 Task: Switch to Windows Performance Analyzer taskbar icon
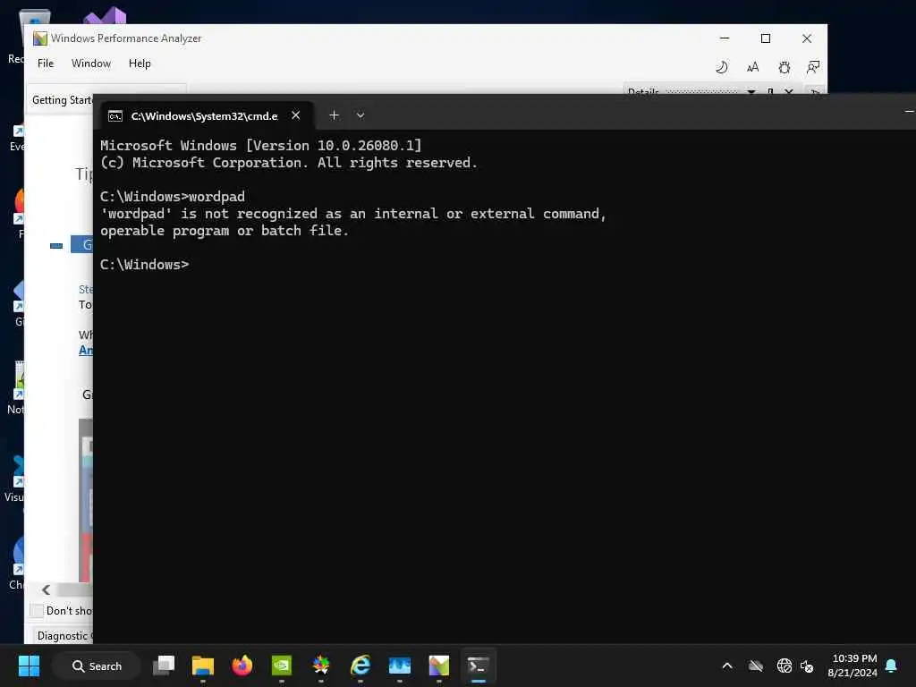pyautogui.click(x=438, y=666)
